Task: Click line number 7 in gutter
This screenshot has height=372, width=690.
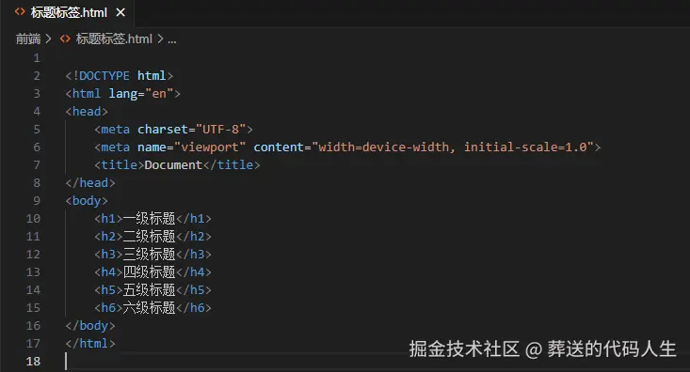Action: [37, 165]
